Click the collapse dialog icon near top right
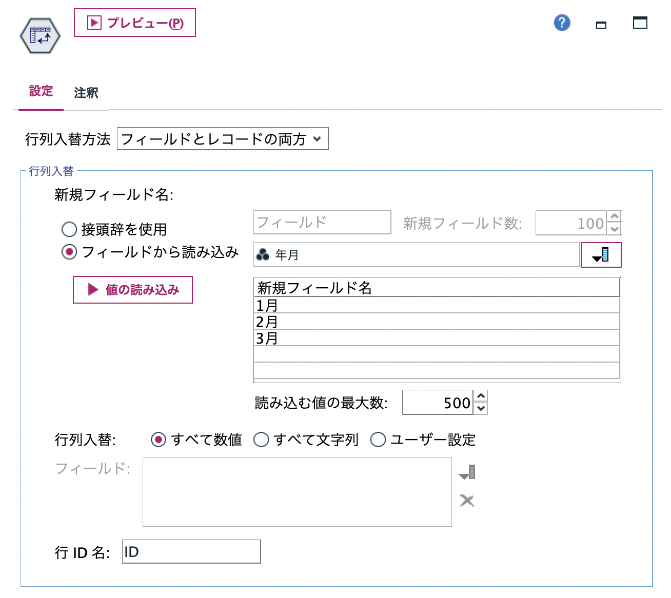Screen dimensions: 671x598 601,24
